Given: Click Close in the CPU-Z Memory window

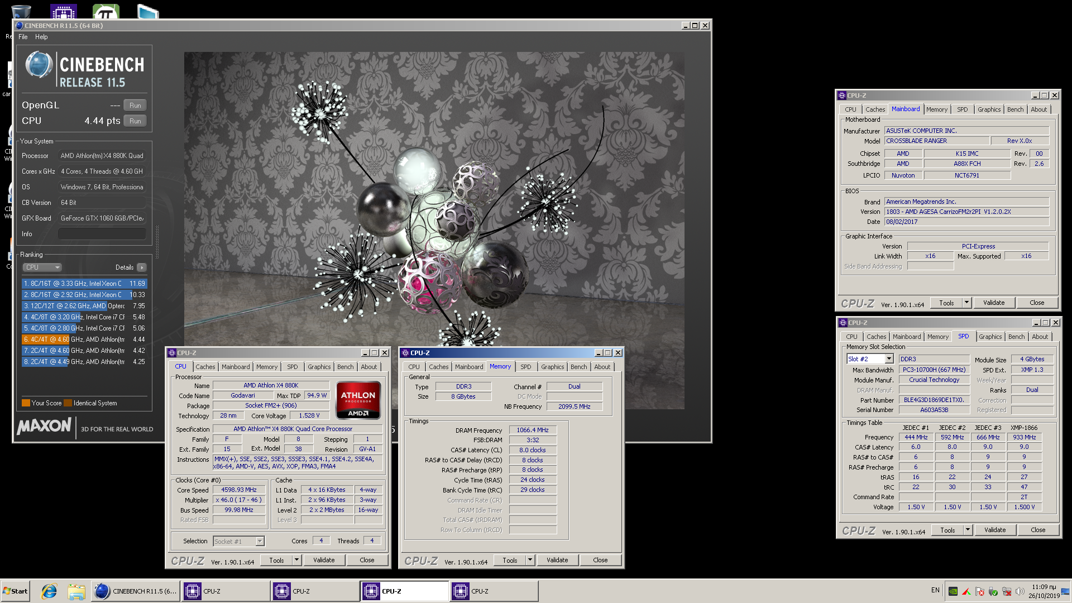Looking at the screenshot, I should point(600,560).
